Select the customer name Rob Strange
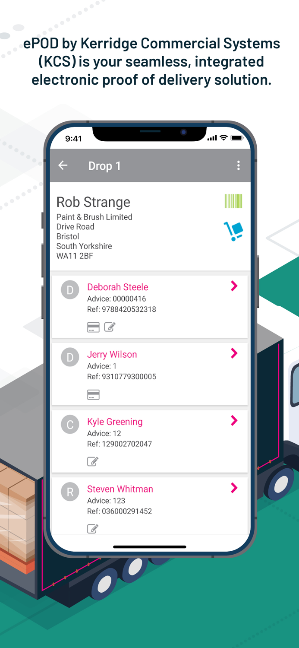 93,202
